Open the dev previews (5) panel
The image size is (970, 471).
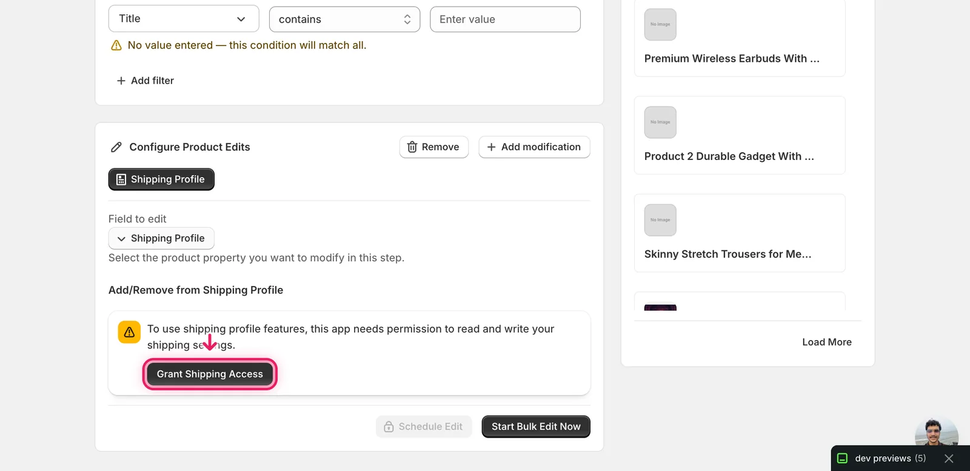click(x=890, y=458)
